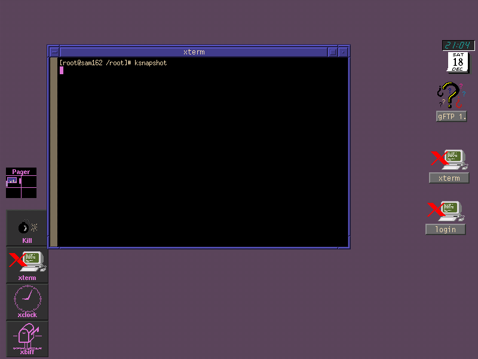Click the xterm mini window in the Pager
The width and height of the screenshot is (478, 359).
[x=12, y=181]
